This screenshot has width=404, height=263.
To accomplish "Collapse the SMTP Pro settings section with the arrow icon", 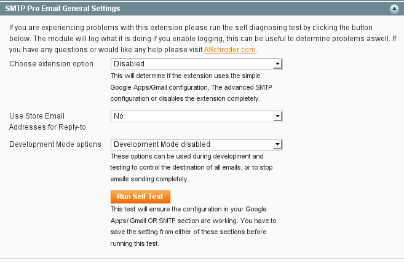I will (x=394, y=9).
